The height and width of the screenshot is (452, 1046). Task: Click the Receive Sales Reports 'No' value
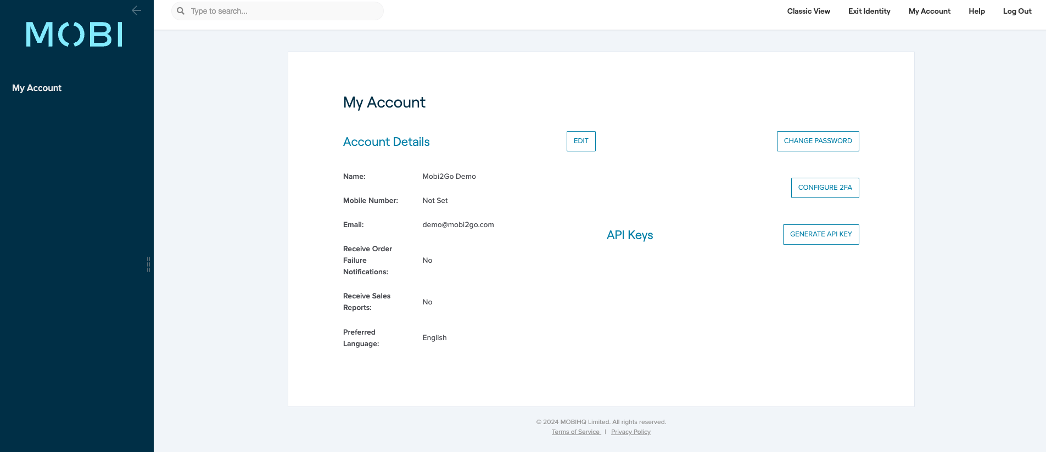point(427,302)
